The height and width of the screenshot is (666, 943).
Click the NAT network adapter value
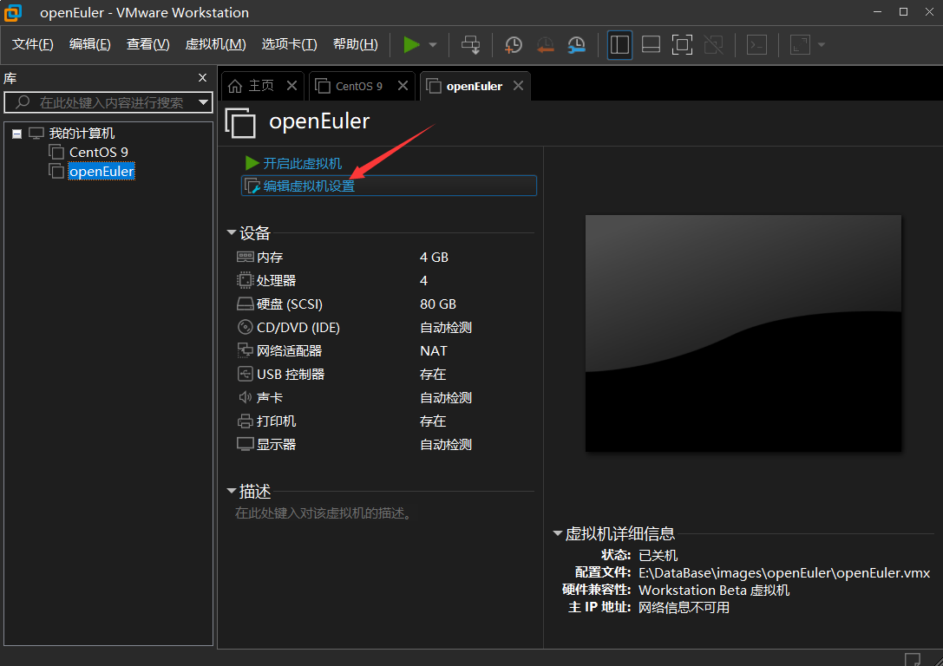click(x=434, y=351)
